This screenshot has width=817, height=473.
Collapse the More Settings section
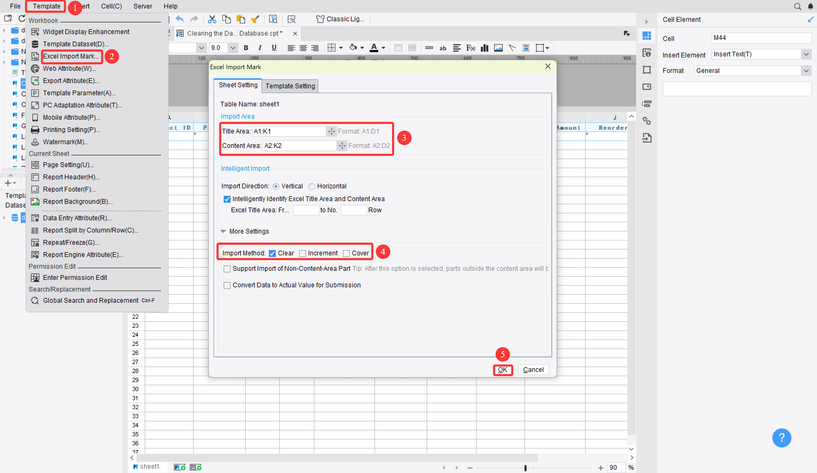click(x=223, y=231)
